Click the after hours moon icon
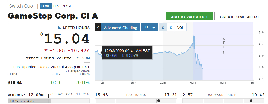The width and height of the screenshot is (268, 104). (60, 27)
